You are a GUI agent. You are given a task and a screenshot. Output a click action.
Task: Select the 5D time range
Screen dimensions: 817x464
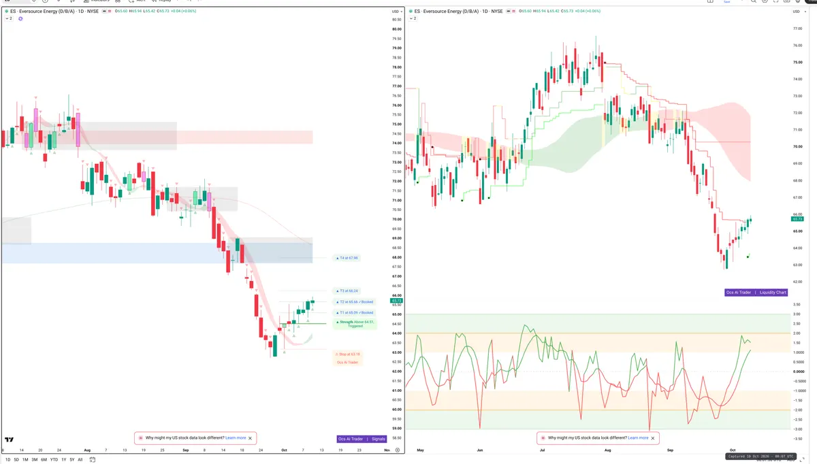tap(16, 459)
